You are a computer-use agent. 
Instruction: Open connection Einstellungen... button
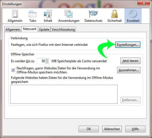pos(128,45)
